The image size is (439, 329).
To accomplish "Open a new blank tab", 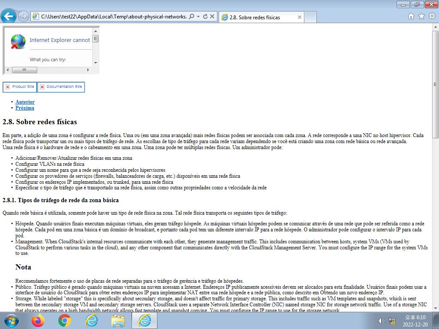I will (310, 17).
